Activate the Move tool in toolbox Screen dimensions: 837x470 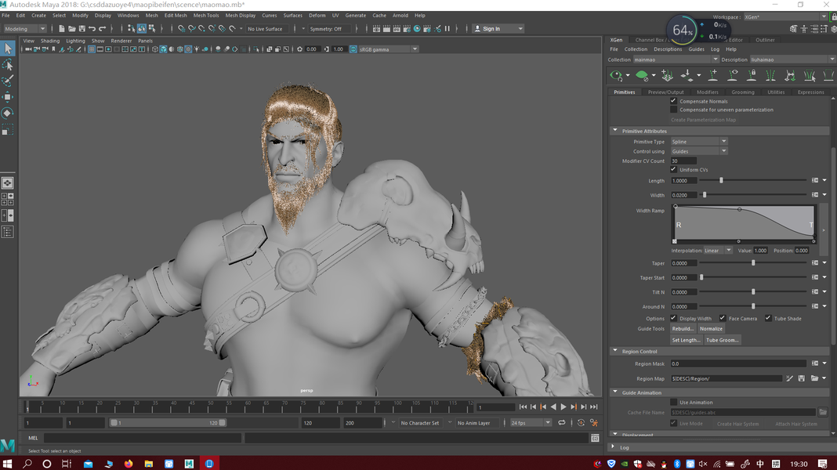tap(8, 97)
